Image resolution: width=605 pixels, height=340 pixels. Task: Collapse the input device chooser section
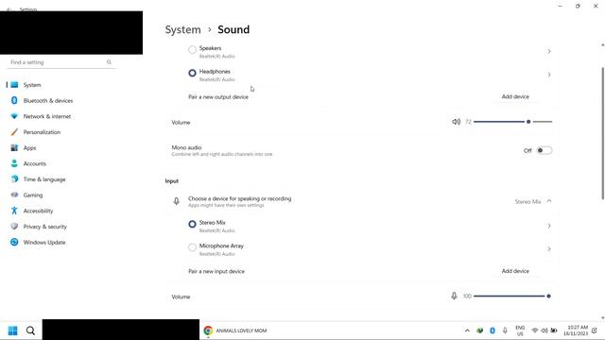pyautogui.click(x=549, y=201)
